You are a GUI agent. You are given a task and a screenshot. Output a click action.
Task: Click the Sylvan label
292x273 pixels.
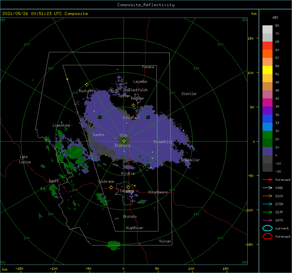(124, 96)
